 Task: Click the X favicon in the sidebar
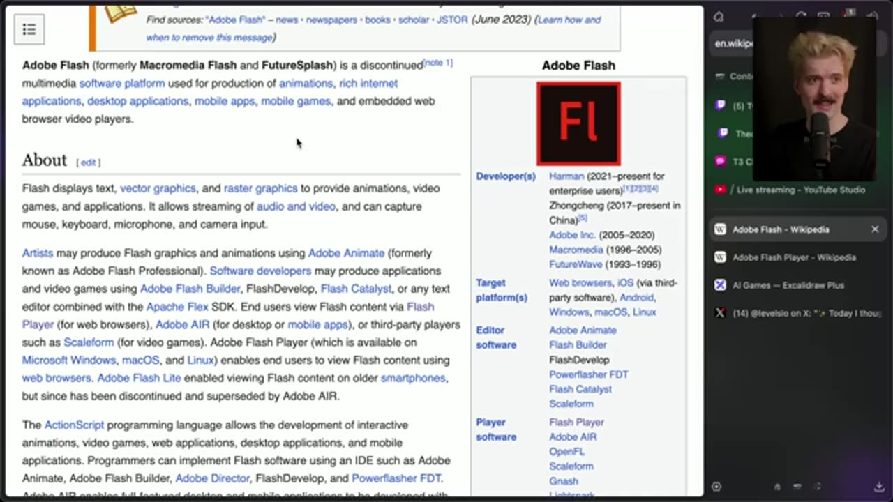pyautogui.click(x=721, y=313)
